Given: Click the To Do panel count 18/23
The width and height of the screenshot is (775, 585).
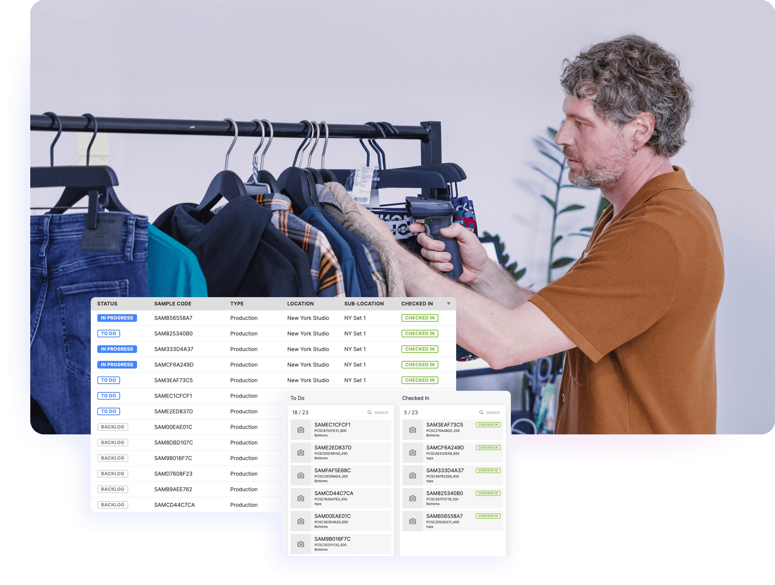Looking at the screenshot, I should click(300, 413).
